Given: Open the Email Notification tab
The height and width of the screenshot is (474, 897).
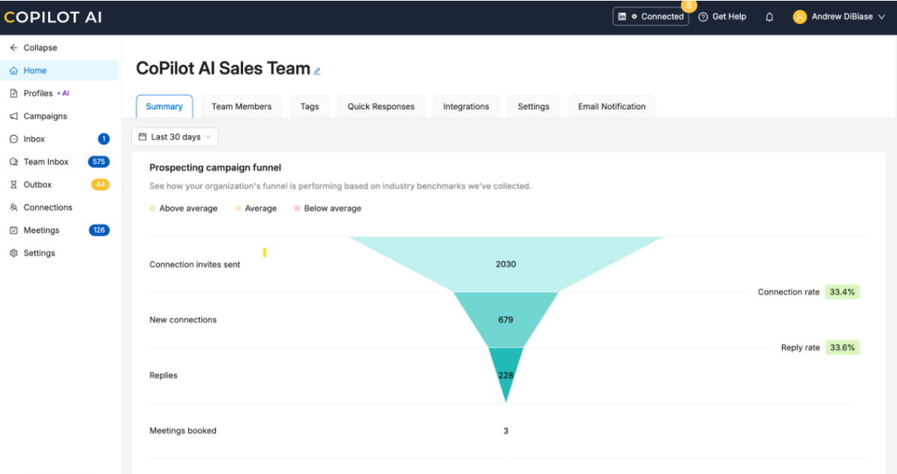Looking at the screenshot, I should click(x=611, y=106).
